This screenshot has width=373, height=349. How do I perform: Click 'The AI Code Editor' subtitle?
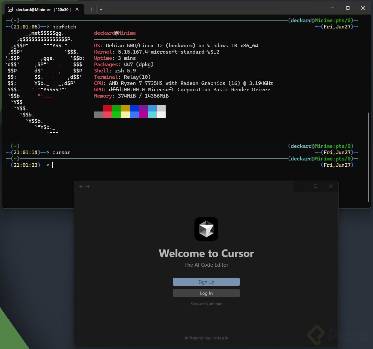tap(206, 265)
